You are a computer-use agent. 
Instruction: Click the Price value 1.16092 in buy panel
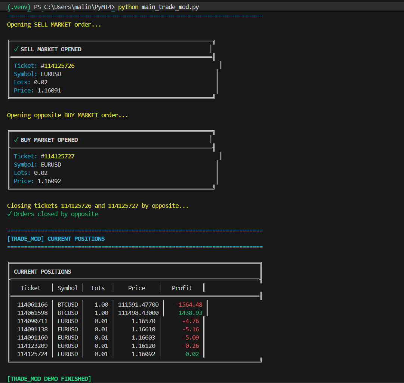click(49, 181)
